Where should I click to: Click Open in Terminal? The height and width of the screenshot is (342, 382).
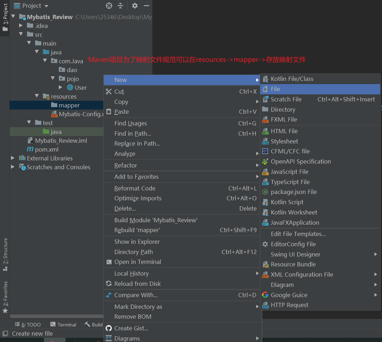182,262
